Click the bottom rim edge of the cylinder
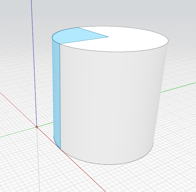 click(x=112, y=164)
